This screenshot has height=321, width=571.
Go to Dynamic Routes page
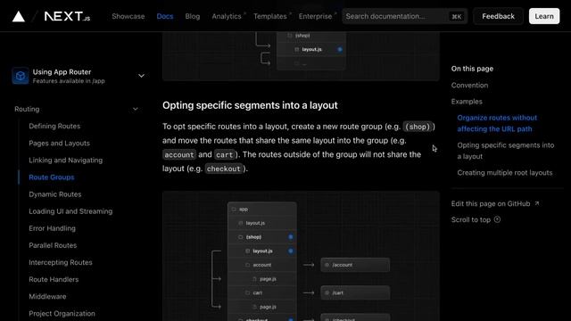click(55, 194)
